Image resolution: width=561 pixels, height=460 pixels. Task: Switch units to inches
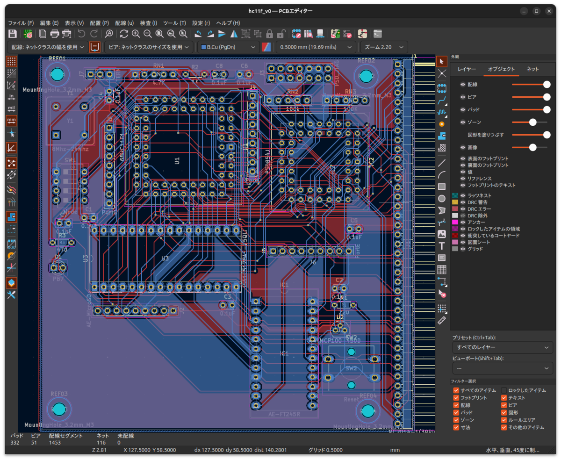[12, 97]
